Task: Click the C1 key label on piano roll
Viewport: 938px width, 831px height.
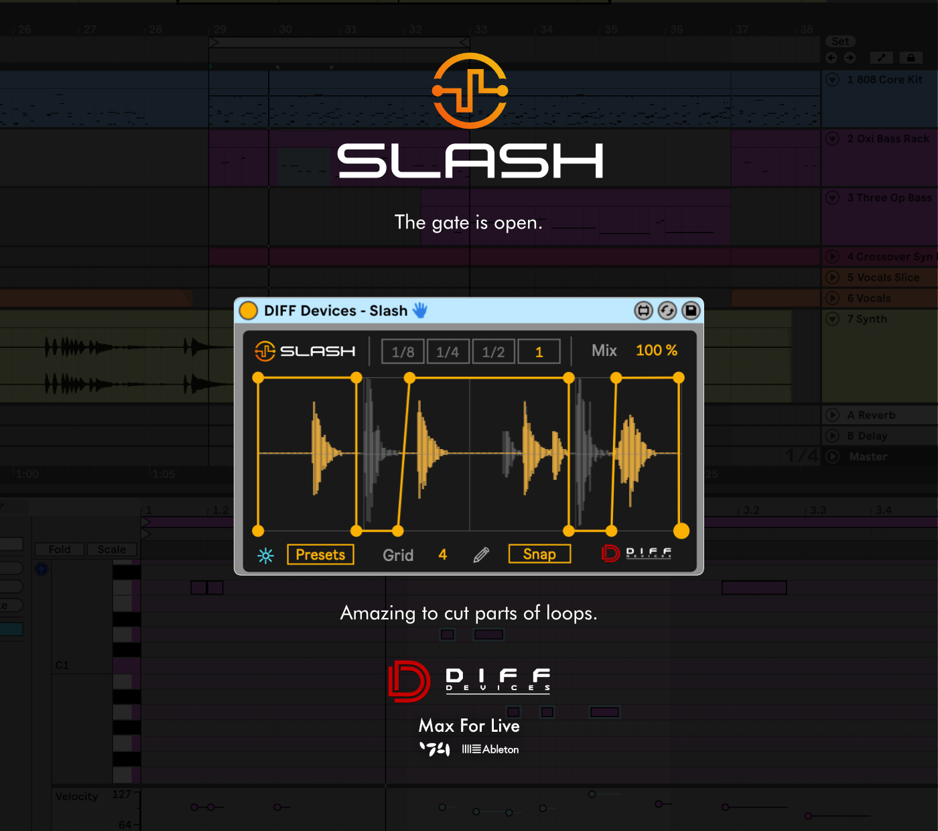Action: click(62, 665)
